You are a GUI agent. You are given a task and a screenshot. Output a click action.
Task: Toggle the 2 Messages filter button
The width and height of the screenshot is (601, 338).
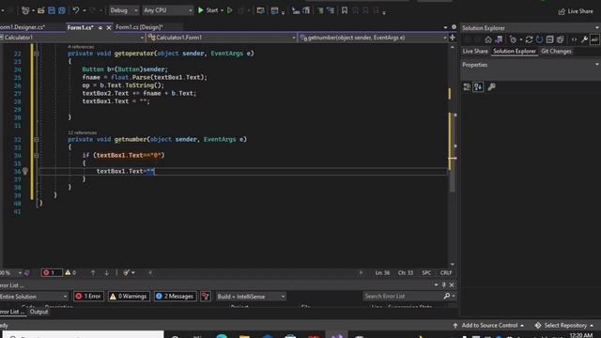(175, 297)
